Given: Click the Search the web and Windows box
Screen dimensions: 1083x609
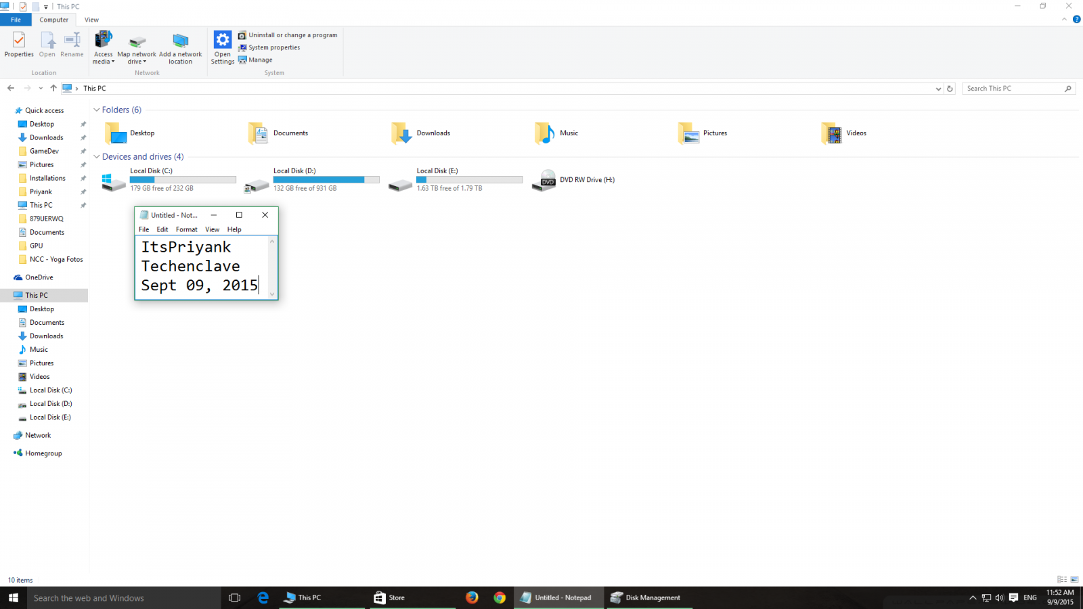Looking at the screenshot, I should click(x=124, y=597).
